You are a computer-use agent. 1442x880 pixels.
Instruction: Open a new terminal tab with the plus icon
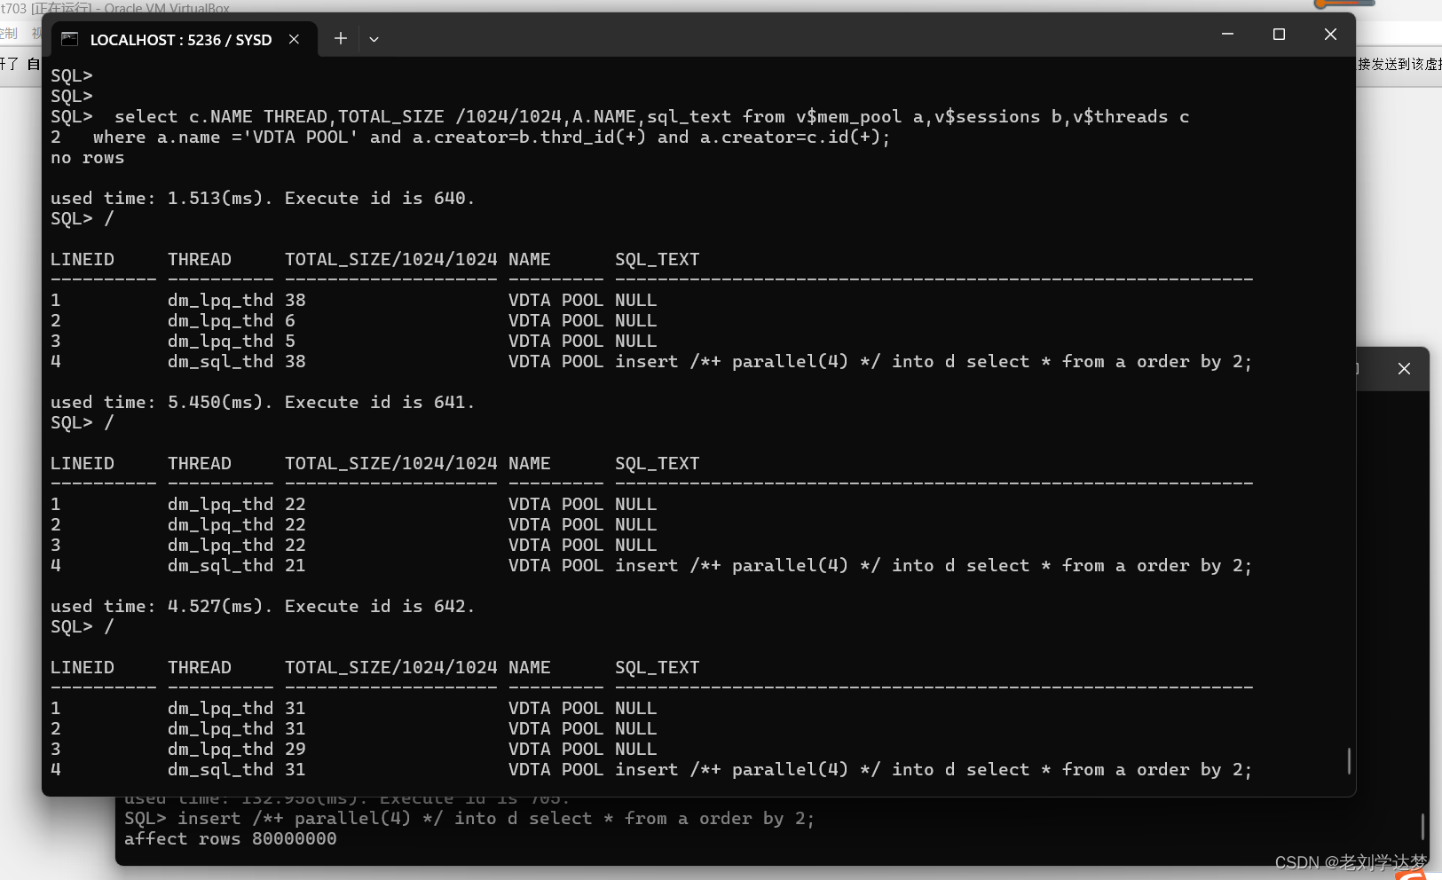340,38
